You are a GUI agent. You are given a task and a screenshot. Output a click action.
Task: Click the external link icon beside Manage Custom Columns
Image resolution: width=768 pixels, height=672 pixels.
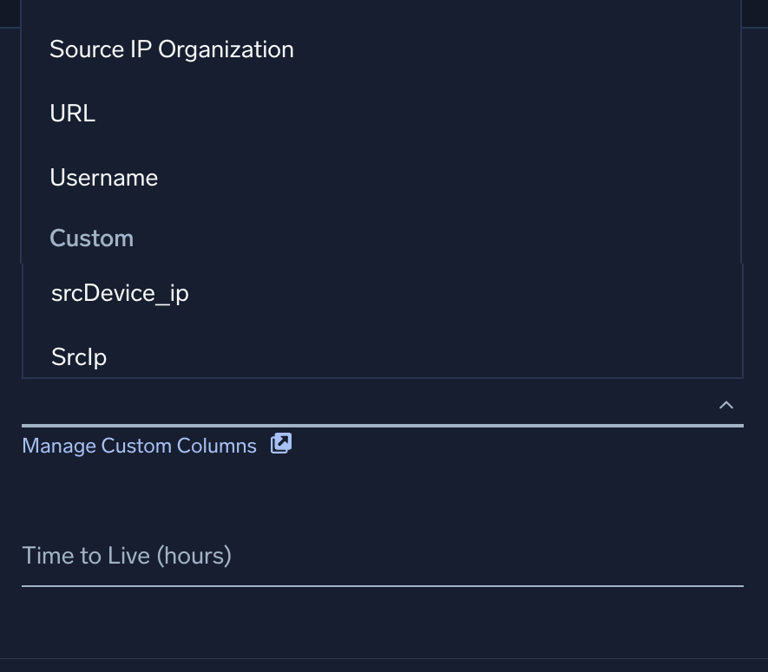[x=280, y=444]
